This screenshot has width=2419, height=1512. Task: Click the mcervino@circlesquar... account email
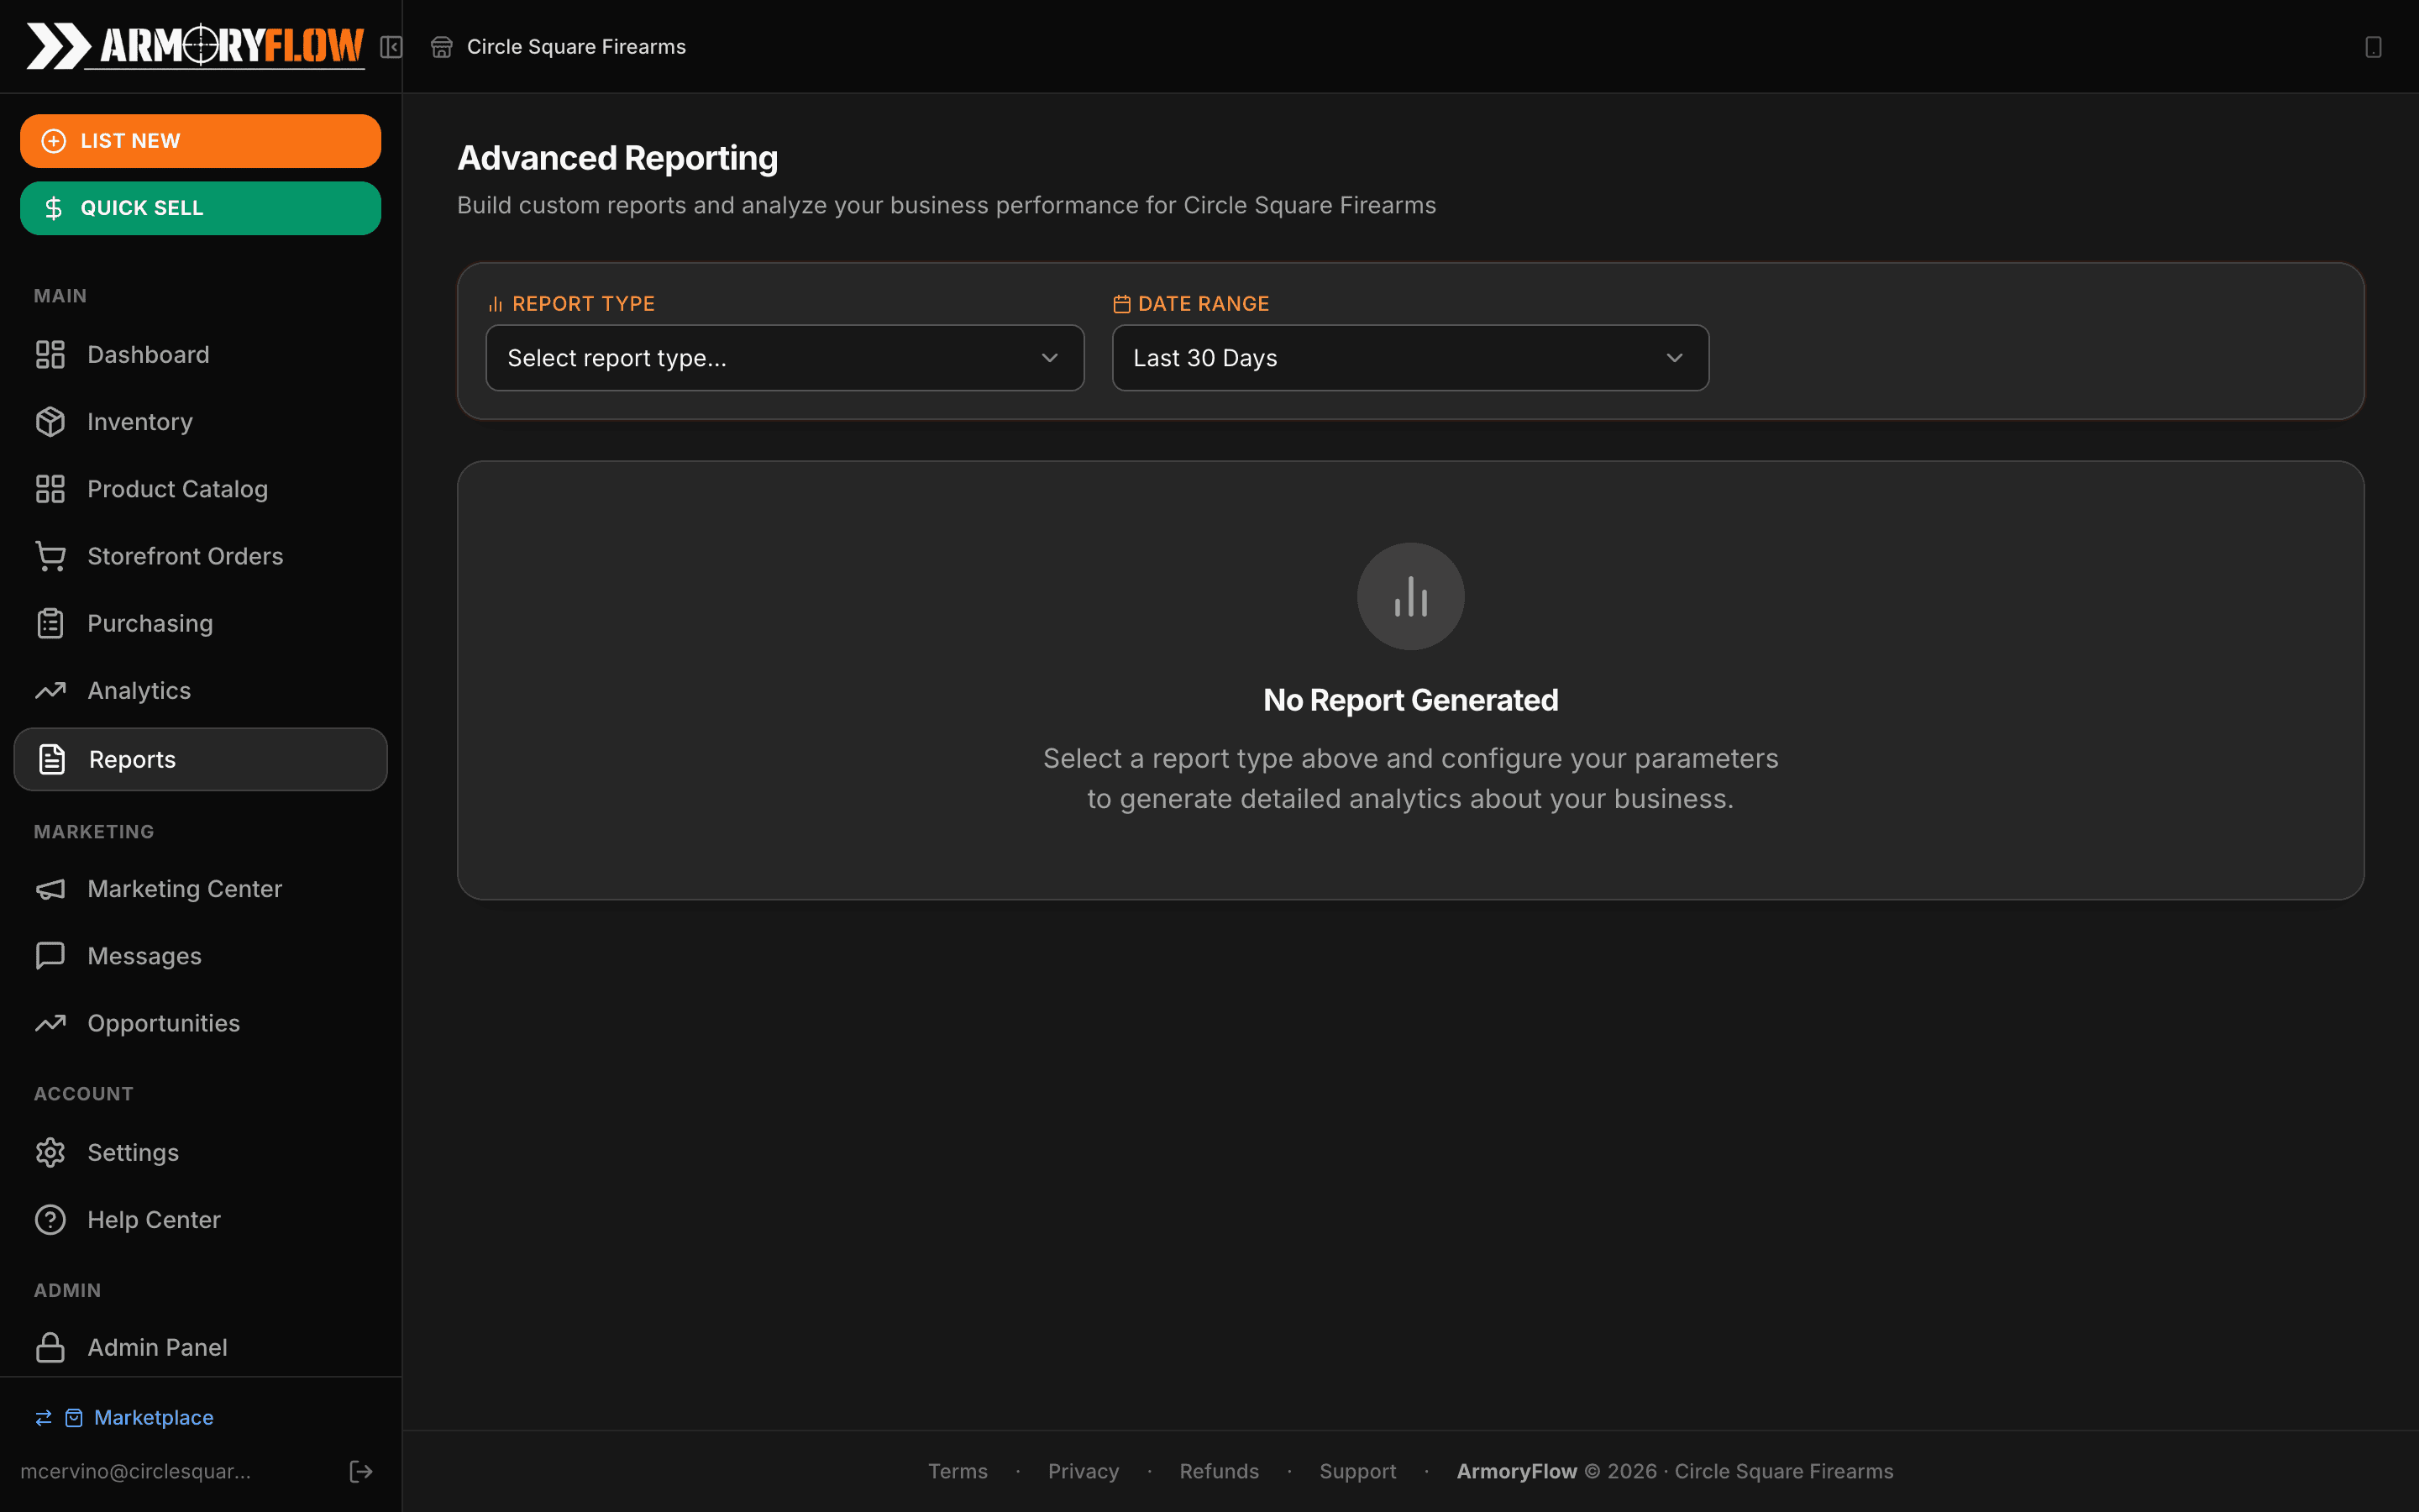[136, 1471]
